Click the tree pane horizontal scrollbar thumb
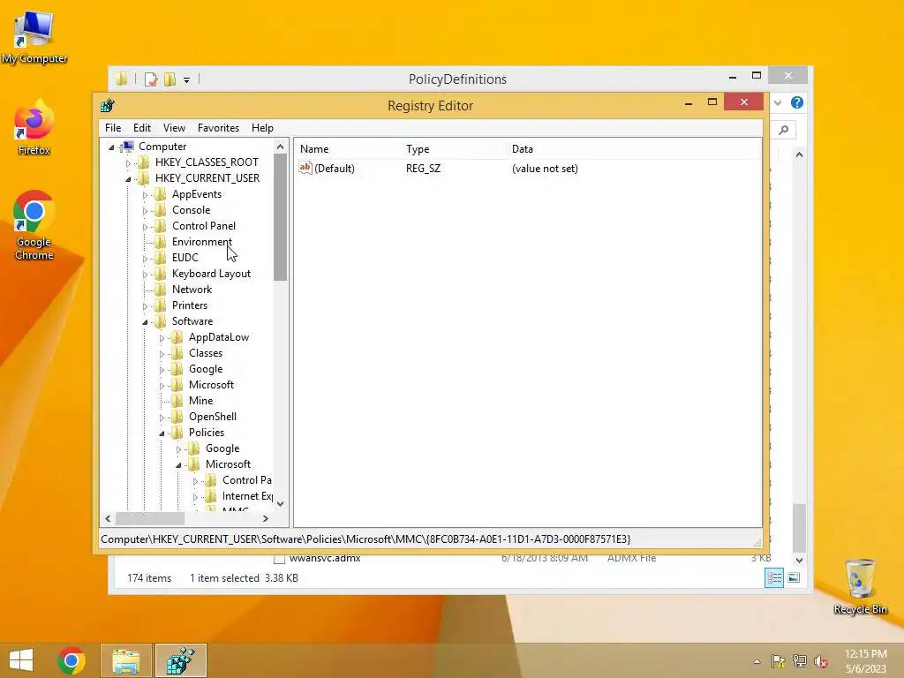 [x=150, y=519]
